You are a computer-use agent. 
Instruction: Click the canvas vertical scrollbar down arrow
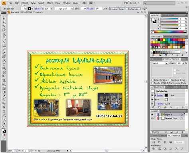146,148
